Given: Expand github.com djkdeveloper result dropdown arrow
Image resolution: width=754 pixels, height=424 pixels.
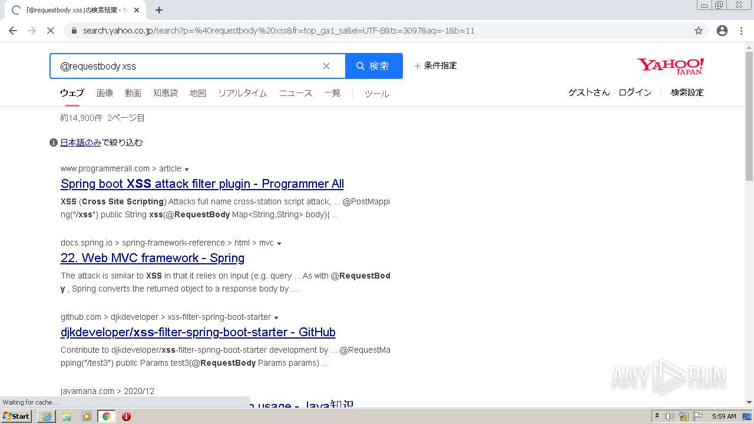Looking at the screenshot, I should [276, 318].
